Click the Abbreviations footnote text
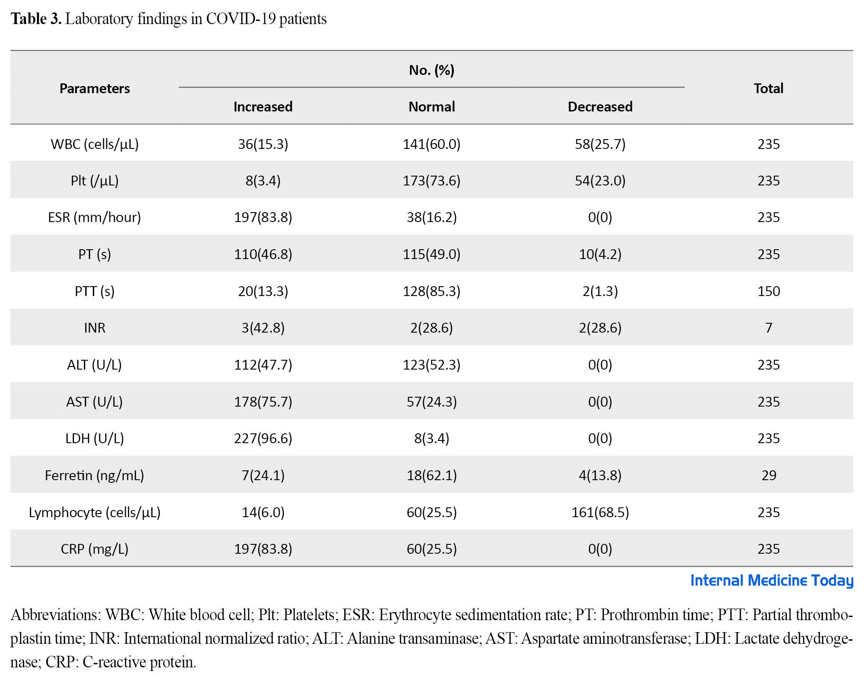Screen dimensions: 864x679 coord(431,638)
